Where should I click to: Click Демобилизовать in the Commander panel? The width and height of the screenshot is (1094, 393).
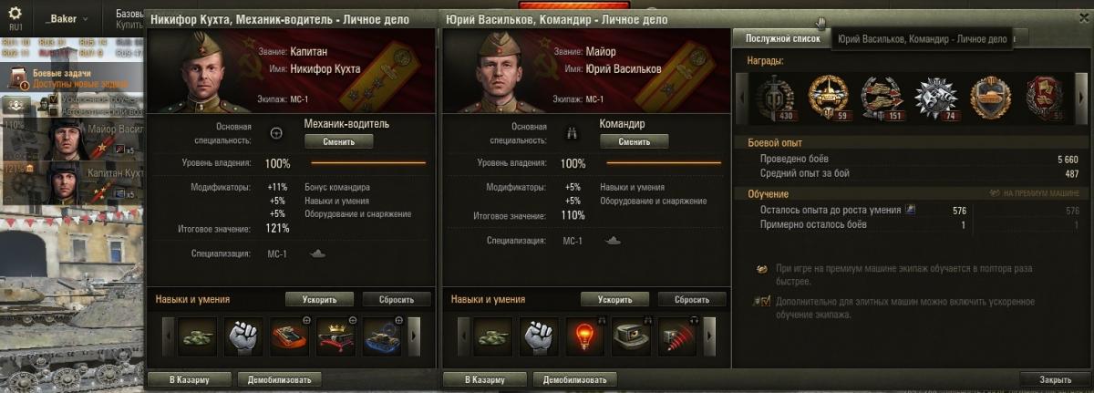pos(574,379)
